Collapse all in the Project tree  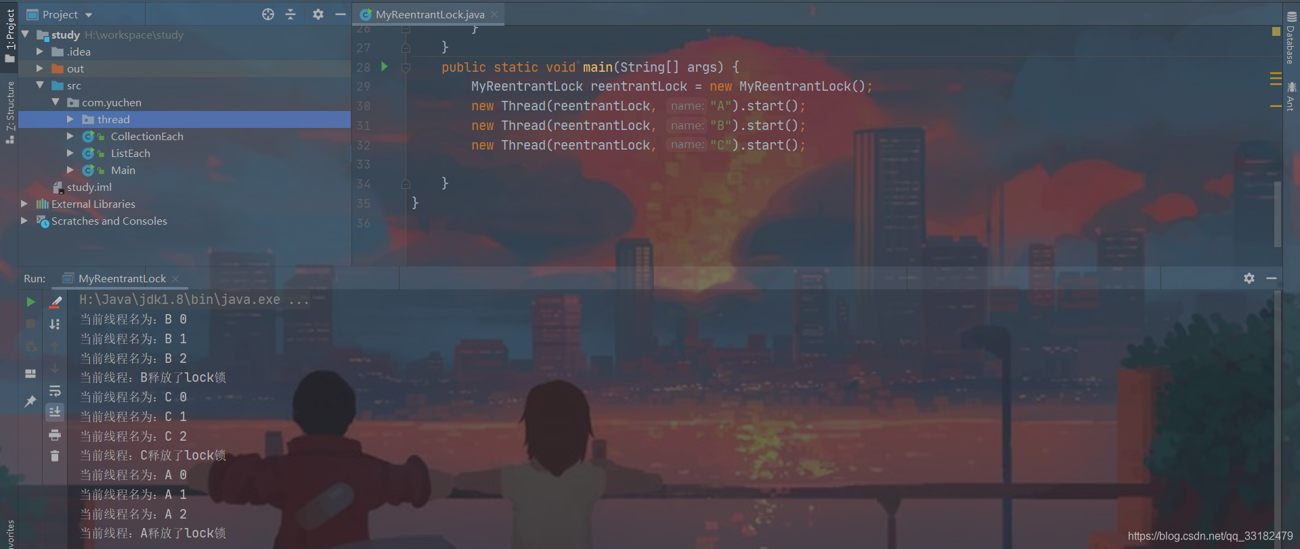click(x=291, y=14)
